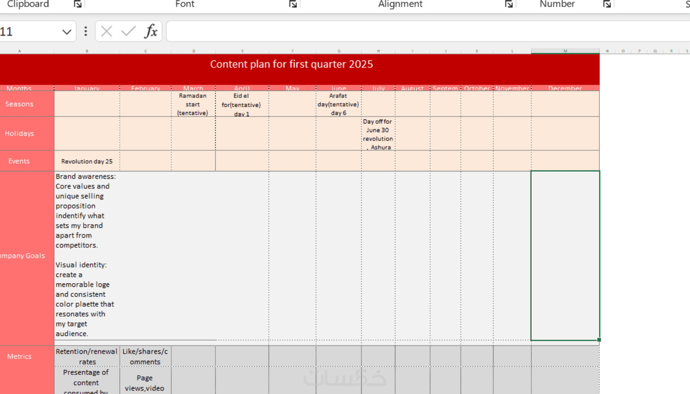690x394 pixels.
Task: Cancel the formula entry with the X icon
Action: pyautogui.click(x=106, y=31)
